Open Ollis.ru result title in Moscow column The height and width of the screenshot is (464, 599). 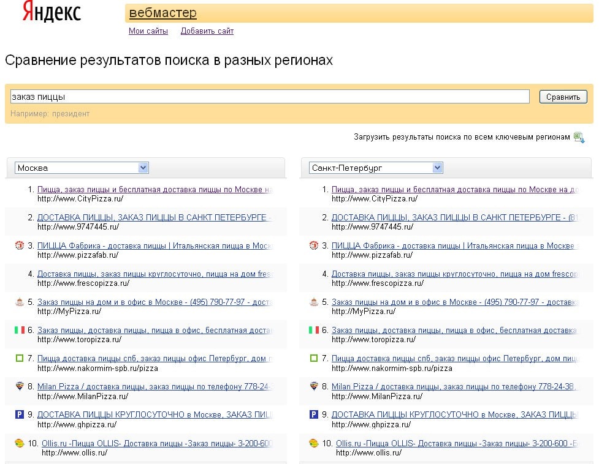pyautogui.click(x=156, y=443)
